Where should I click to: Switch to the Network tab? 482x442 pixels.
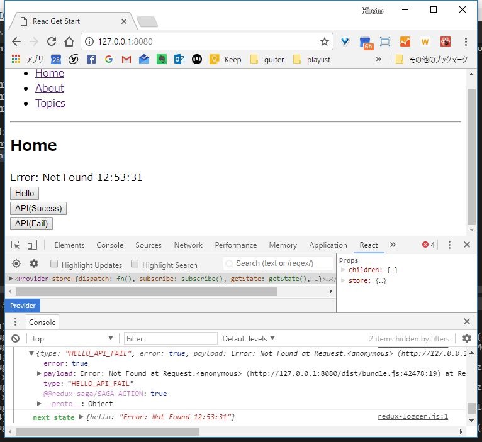coord(188,245)
